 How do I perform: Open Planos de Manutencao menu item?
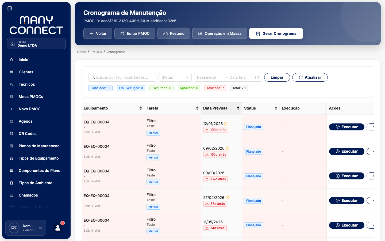pos(36,146)
